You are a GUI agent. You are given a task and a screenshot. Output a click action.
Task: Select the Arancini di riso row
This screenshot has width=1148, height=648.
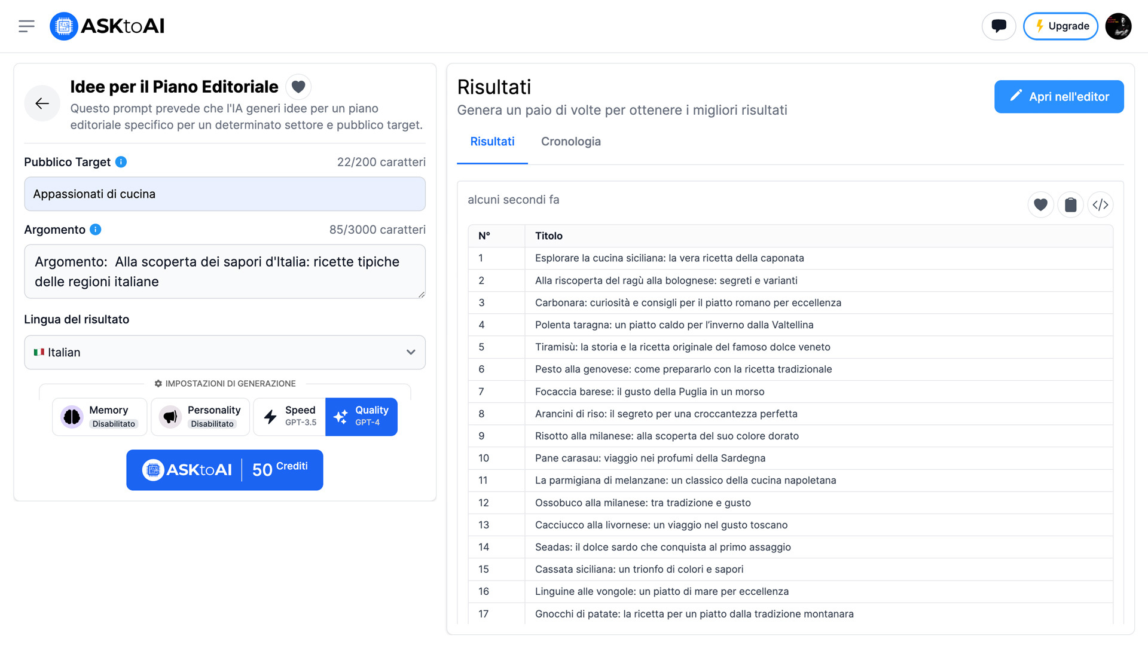(790, 414)
